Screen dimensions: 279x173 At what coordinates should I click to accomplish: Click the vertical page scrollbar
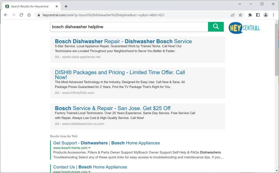tap(277, 50)
